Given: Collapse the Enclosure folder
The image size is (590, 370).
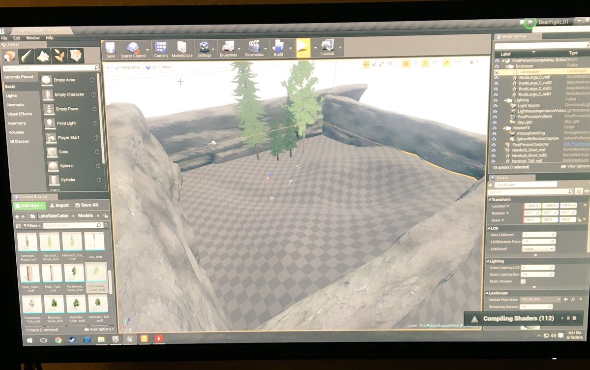Looking at the screenshot, I should pos(506,66).
